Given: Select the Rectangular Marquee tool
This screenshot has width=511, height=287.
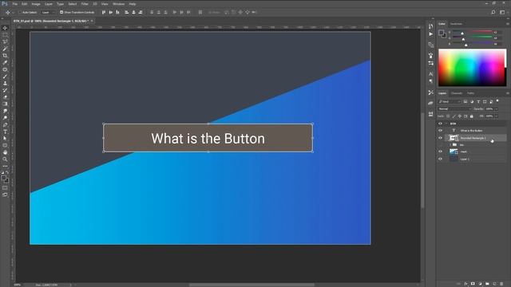Looking at the screenshot, I should pos(5,35).
